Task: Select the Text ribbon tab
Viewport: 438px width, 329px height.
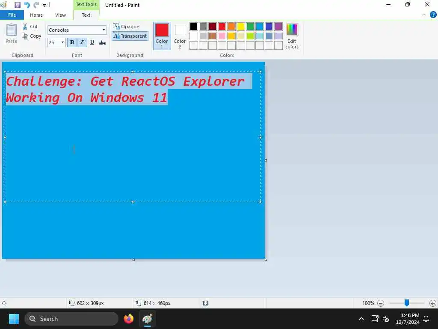Action: (86, 15)
